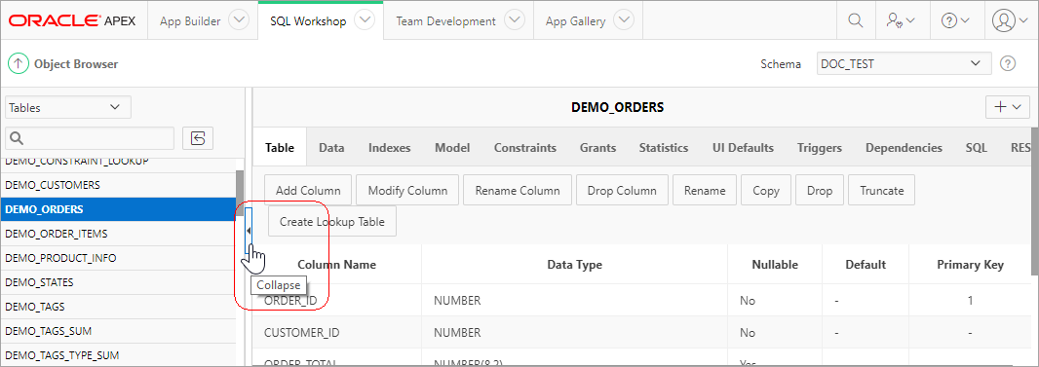This screenshot has width=1039, height=367.
Task: Click the Truncate button
Action: tap(882, 191)
